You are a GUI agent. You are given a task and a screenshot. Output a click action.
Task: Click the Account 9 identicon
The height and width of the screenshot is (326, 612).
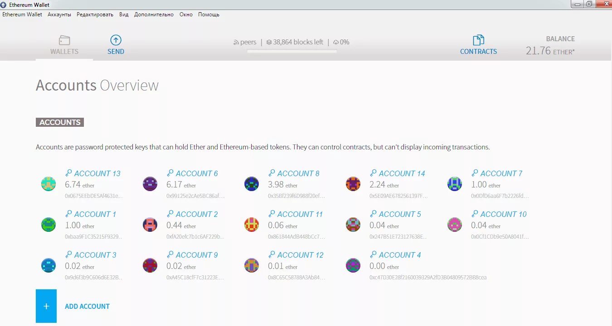pyautogui.click(x=150, y=265)
